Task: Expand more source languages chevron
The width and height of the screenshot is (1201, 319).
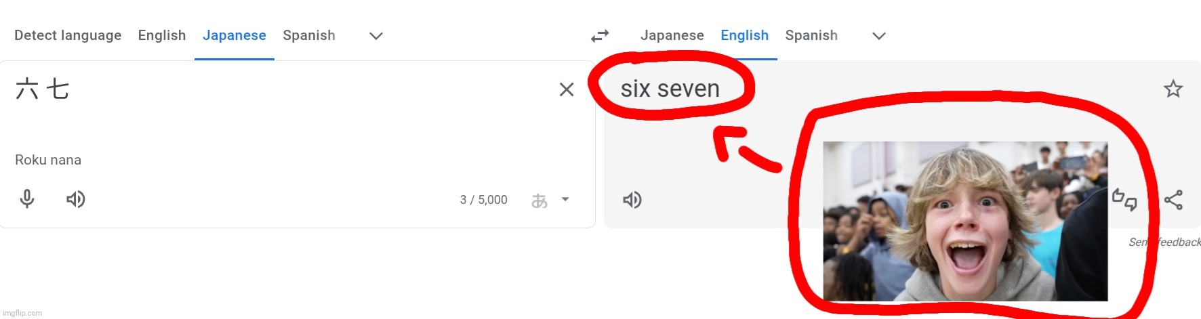Action: coord(376,36)
